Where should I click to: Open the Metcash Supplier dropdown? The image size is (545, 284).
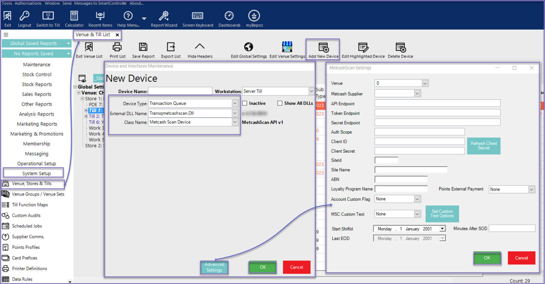coord(417,94)
